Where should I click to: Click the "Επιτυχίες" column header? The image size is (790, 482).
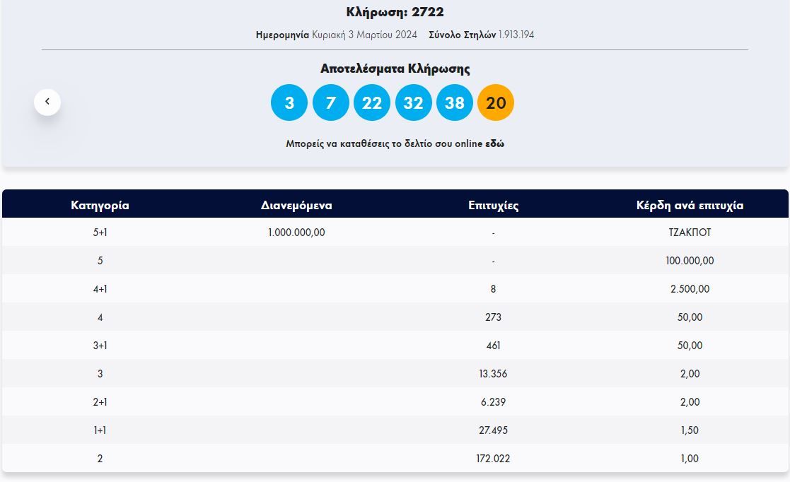[493, 206]
